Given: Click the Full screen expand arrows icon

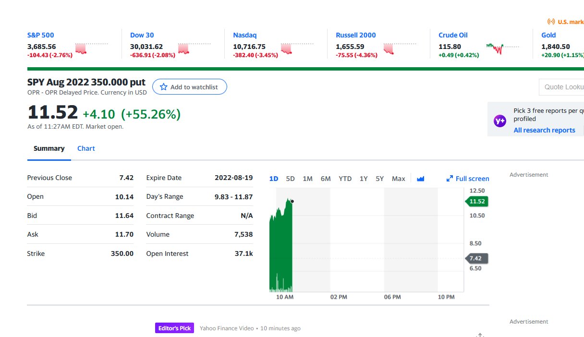Looking at the screenshot, I should click(x=450, y=179).
